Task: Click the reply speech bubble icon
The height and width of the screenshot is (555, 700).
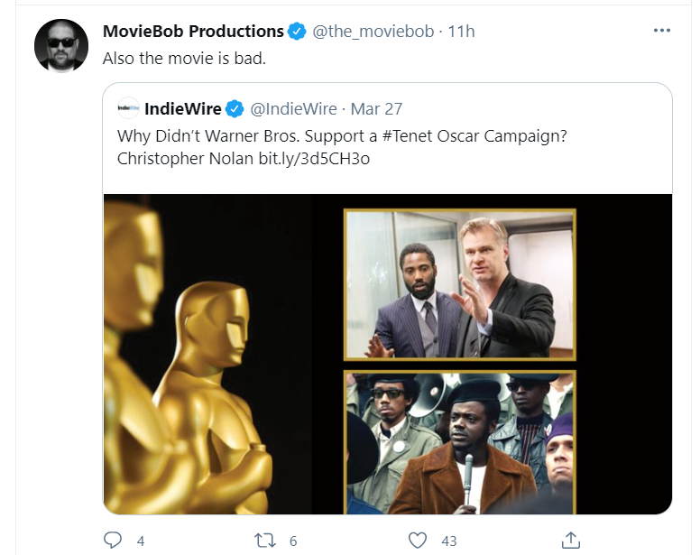Action: pyautogui.click(x=113, y=541)
